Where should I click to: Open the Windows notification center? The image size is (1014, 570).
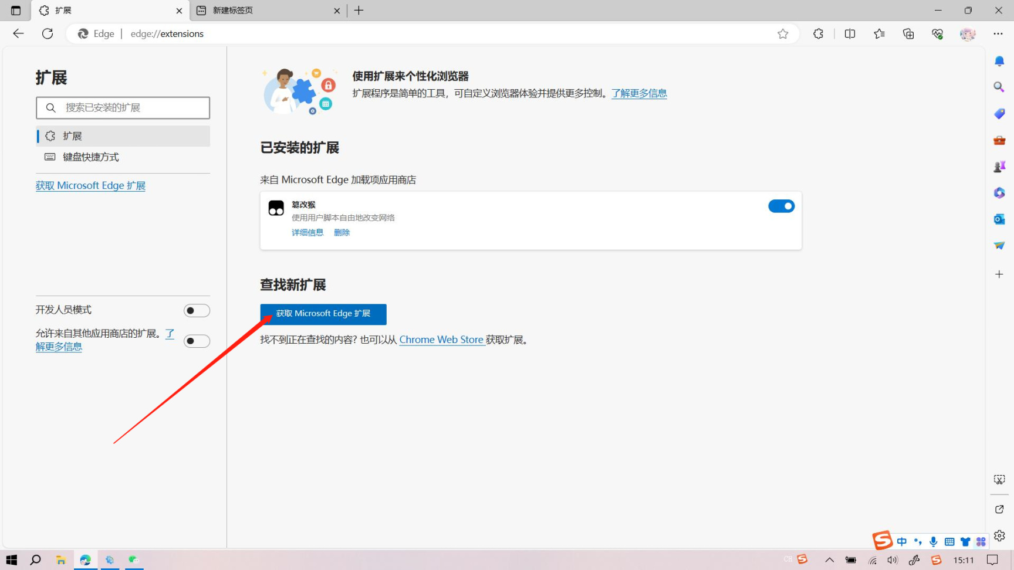992,560
